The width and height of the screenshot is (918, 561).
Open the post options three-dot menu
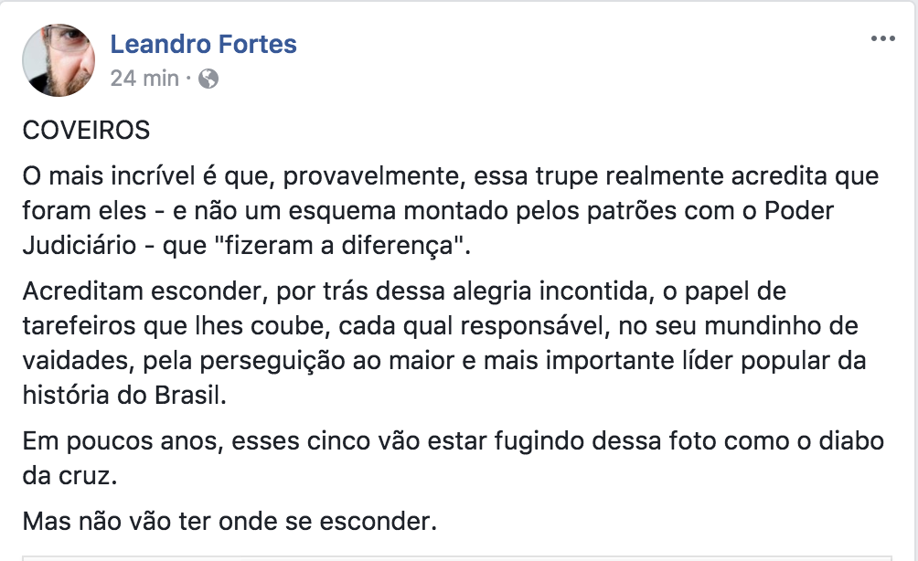pos(883,38)
